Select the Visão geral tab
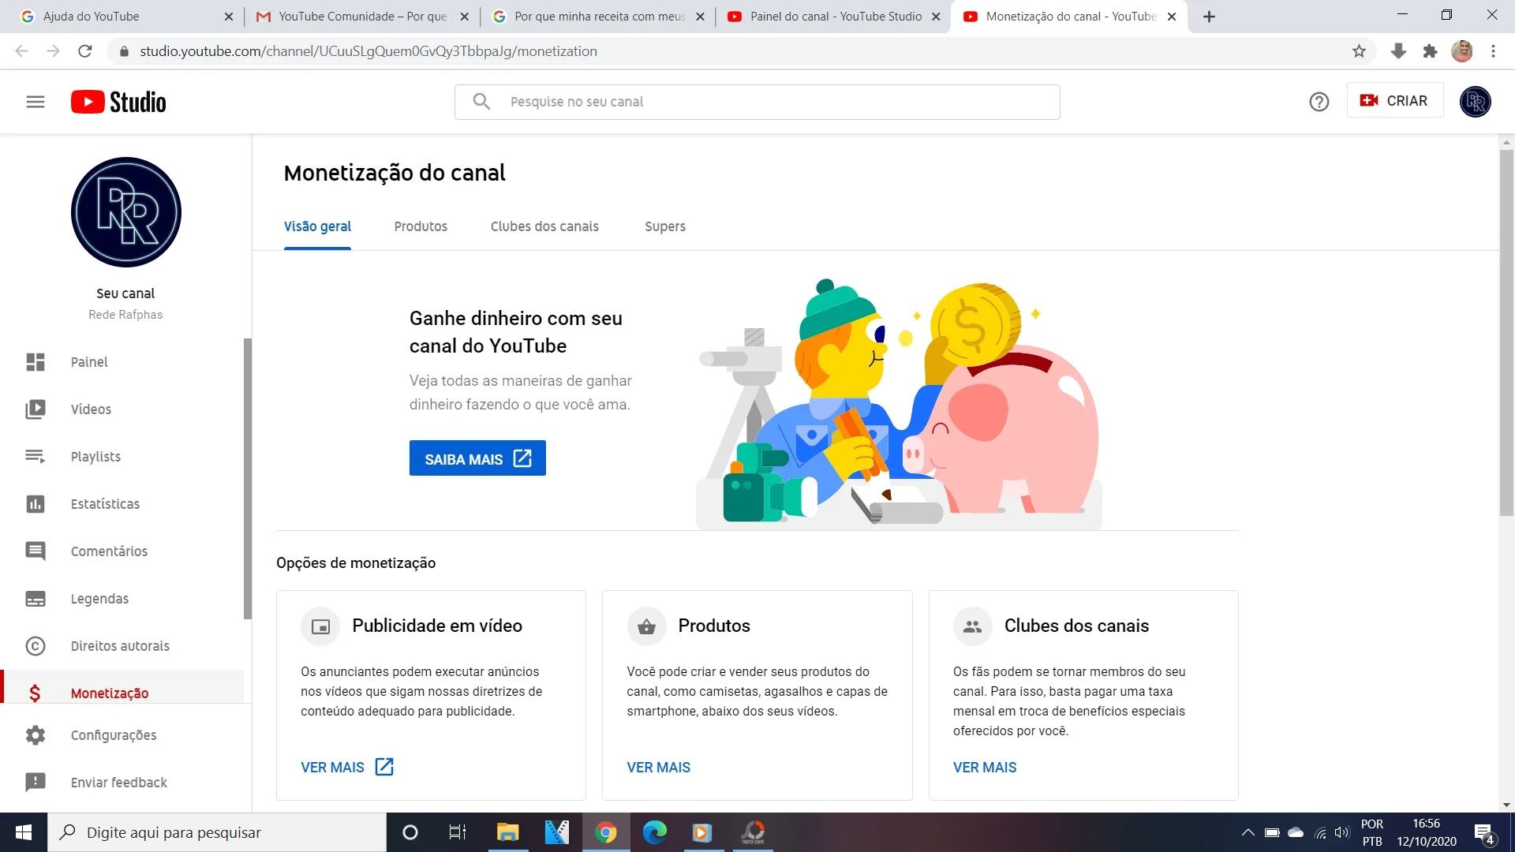 [317, 226]
